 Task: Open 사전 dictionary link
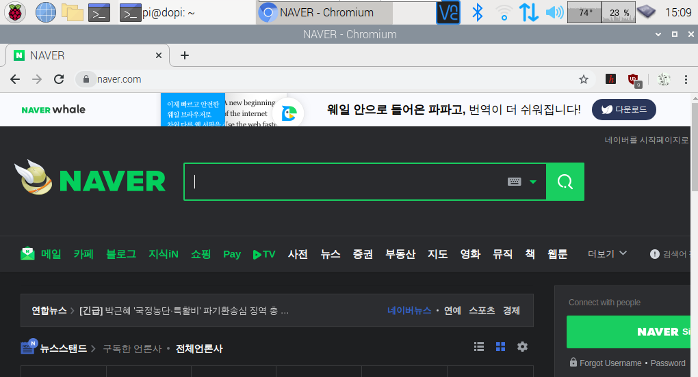coord(298,254)
